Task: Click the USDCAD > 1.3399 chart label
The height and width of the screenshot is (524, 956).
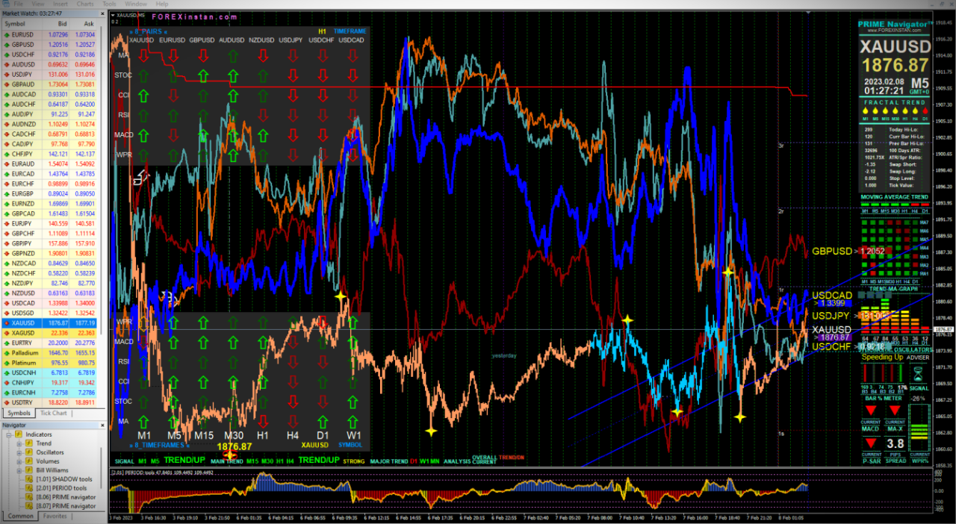Action: (x=831, y=299)
